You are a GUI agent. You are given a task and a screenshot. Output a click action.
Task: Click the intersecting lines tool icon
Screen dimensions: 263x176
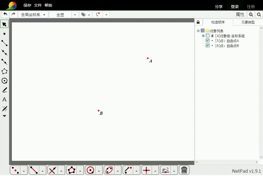[x=53, y=170]
